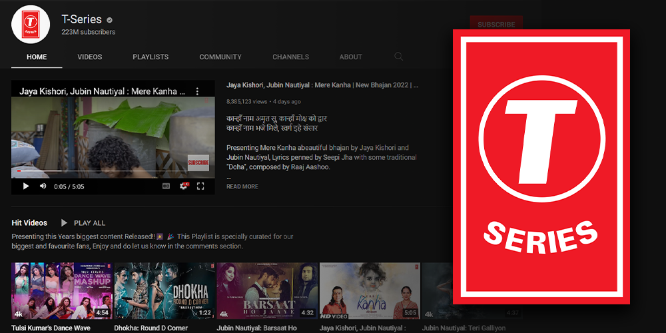Enter fullscreen mode in the player

[200, 186]
